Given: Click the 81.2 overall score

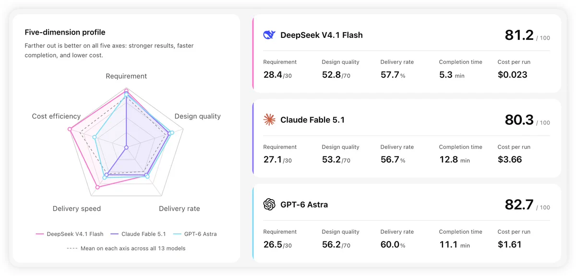Looking at the screenshot, I should click(519, 35).
